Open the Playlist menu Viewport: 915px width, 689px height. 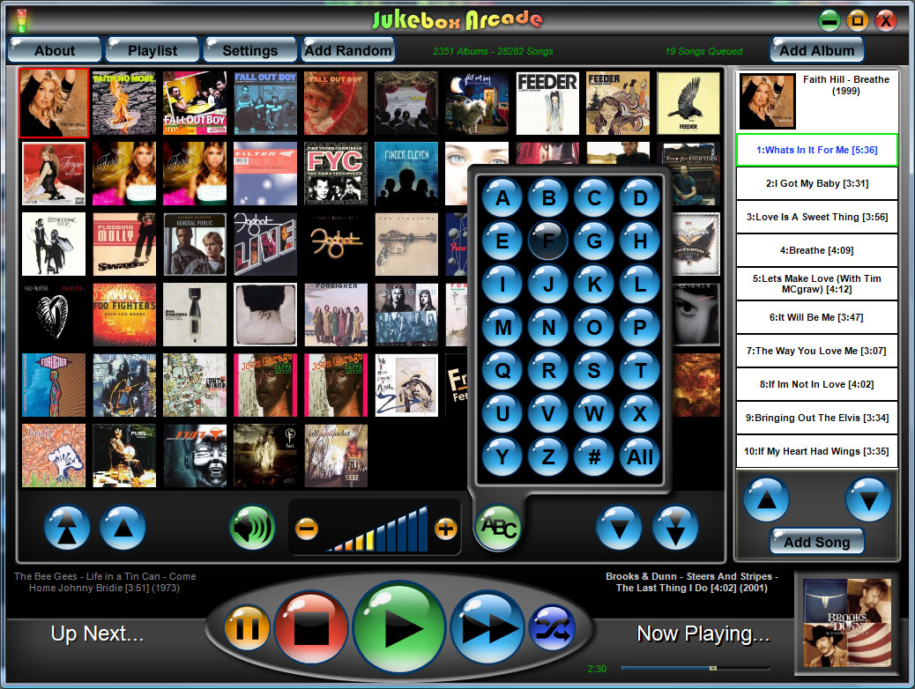(152, 50)
